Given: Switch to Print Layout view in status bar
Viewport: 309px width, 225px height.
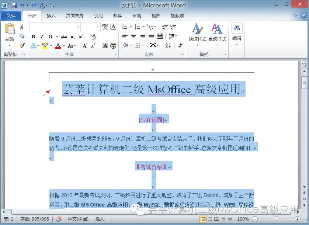Looking at the screenshot, I should tap(203, 219).
